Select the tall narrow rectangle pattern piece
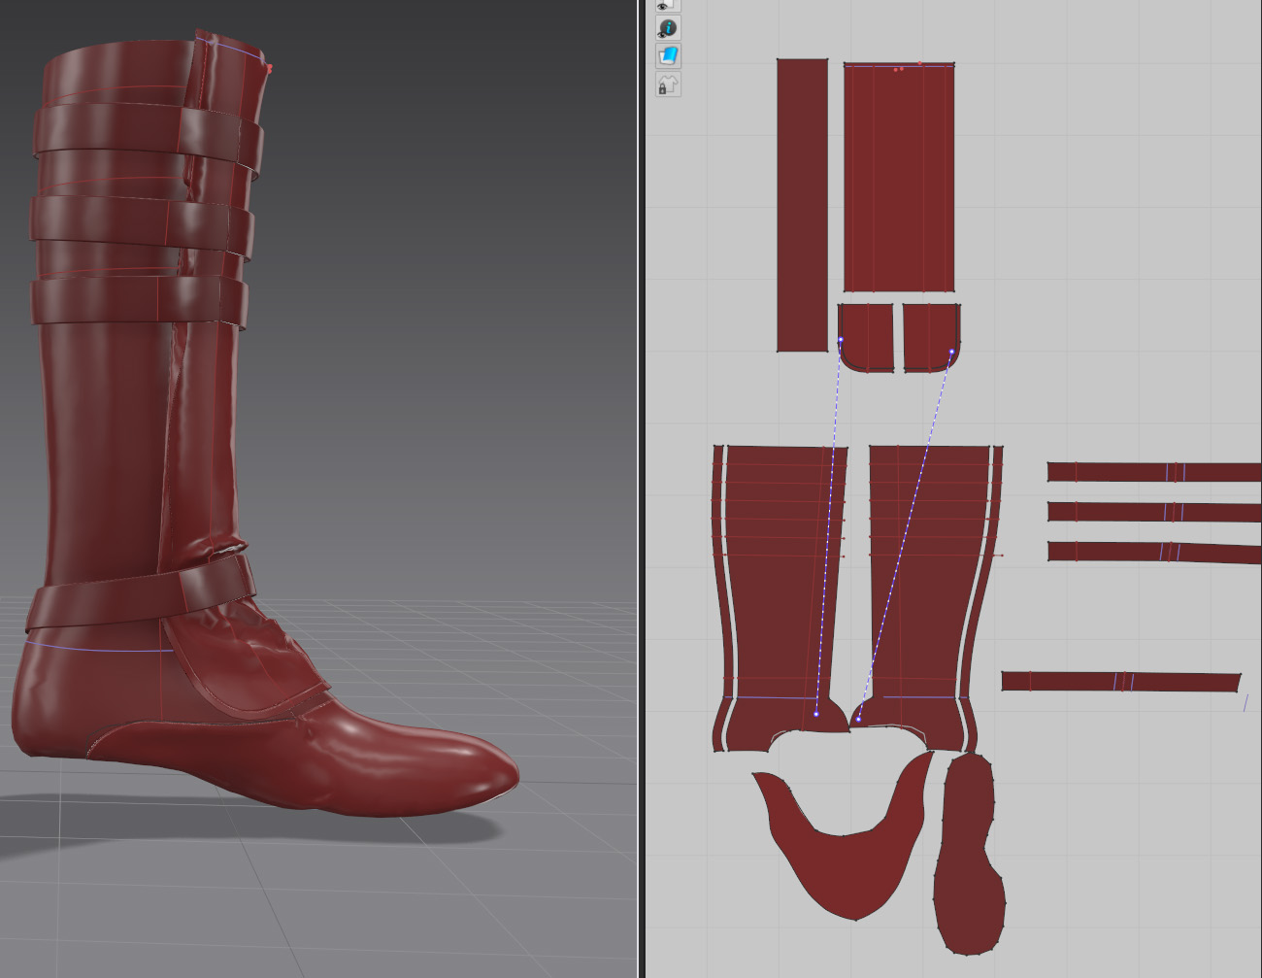The height and width of the screenshot is (978, 1262). coord(803,204)
